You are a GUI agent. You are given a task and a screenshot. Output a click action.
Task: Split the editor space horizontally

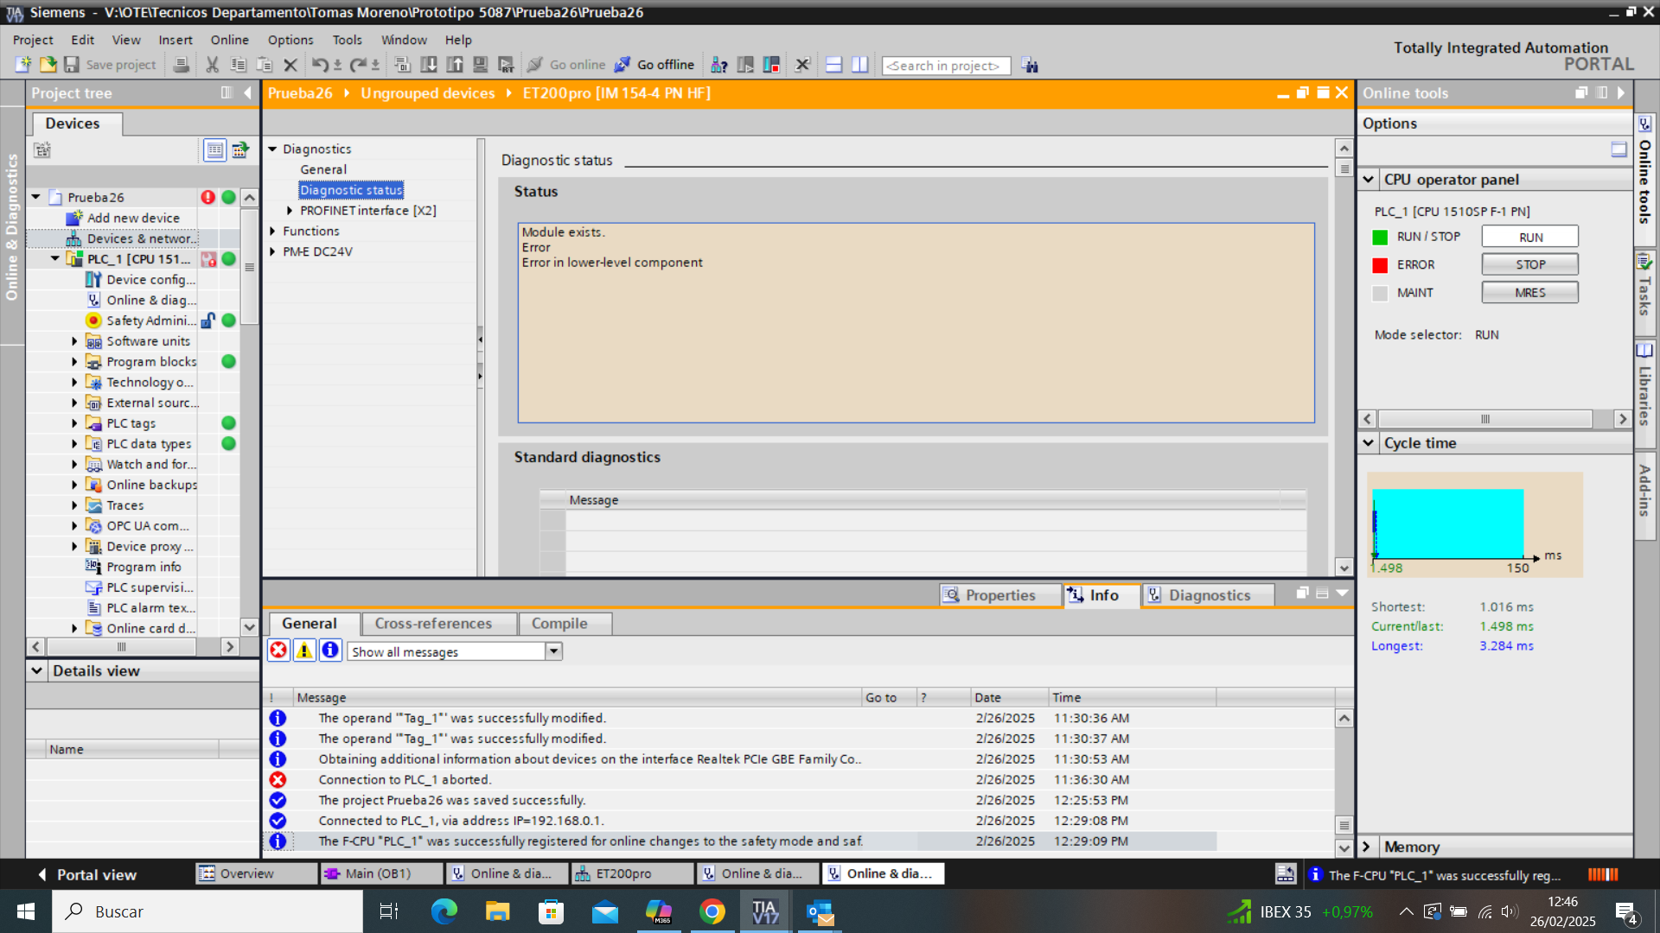833,65
